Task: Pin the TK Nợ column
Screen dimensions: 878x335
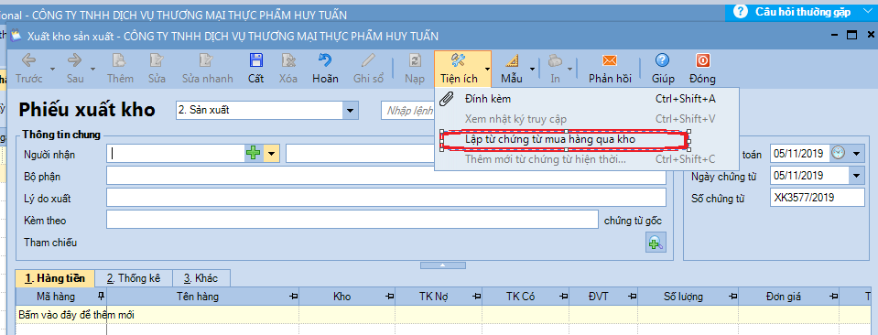Action: 476,297
